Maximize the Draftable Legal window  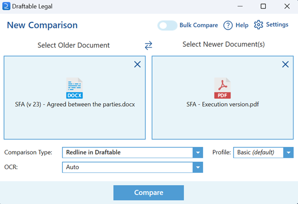tap(263, 6)
